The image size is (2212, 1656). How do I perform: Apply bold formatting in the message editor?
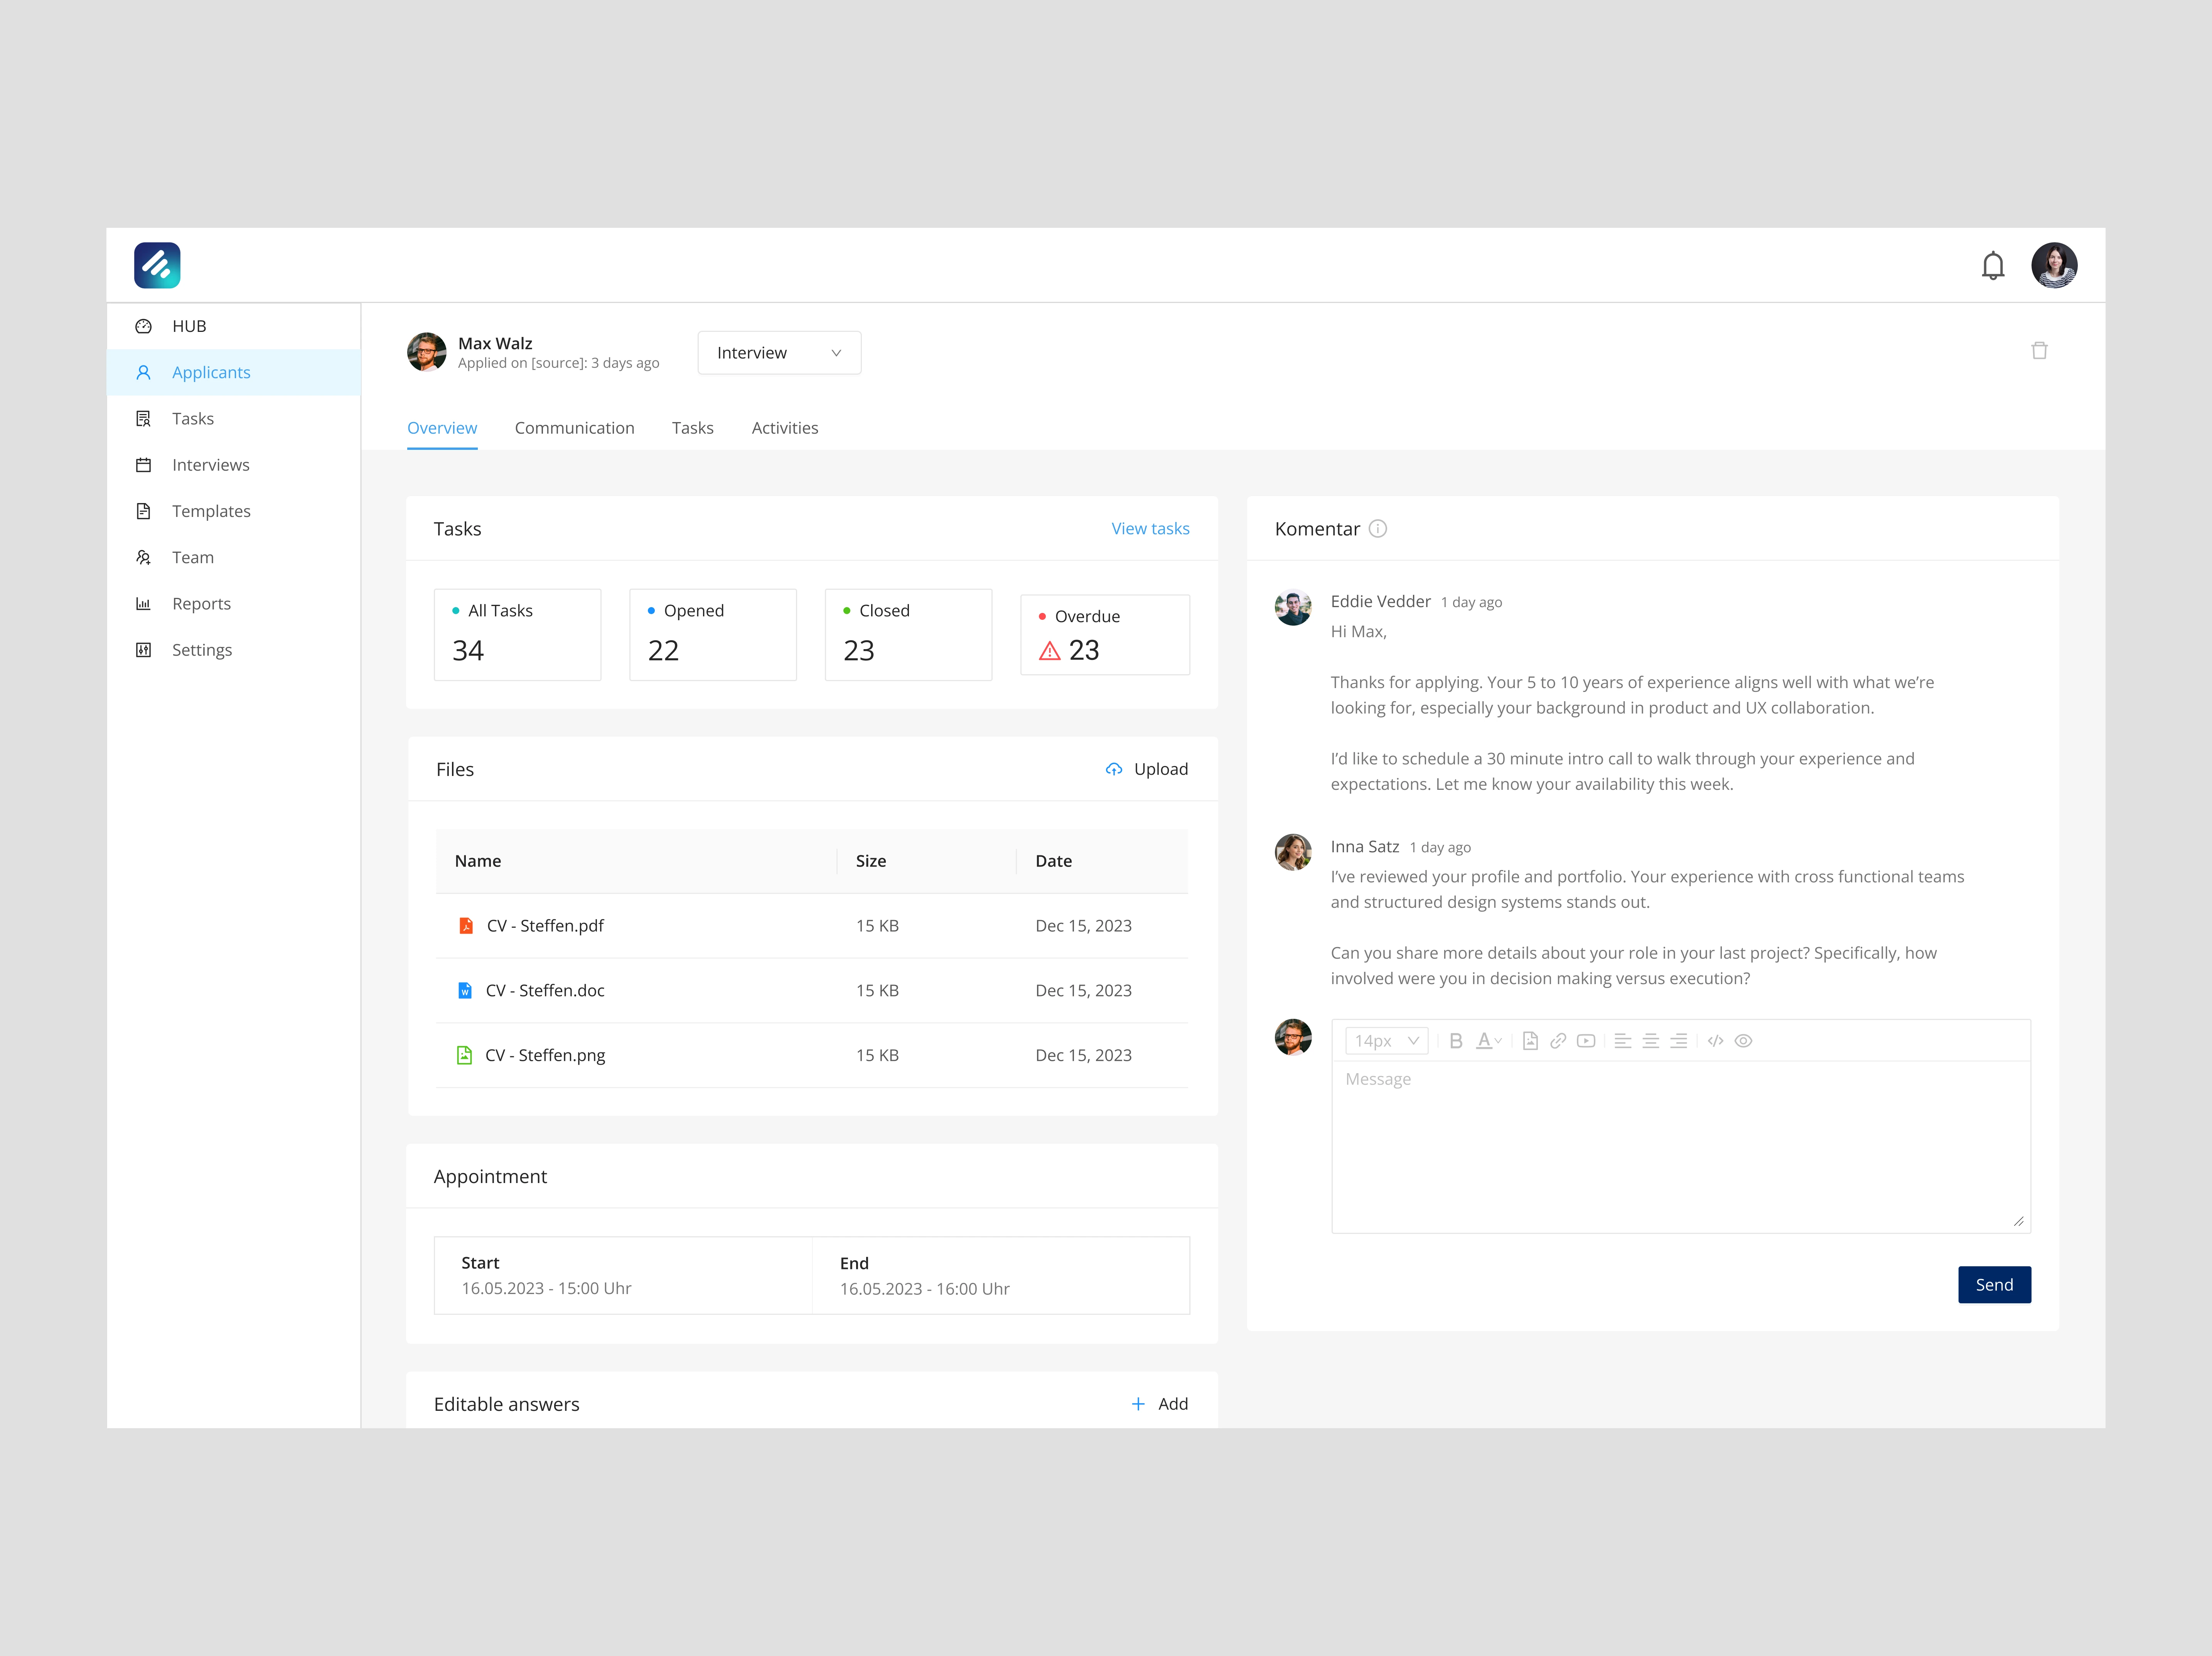click(1456, 1040)
